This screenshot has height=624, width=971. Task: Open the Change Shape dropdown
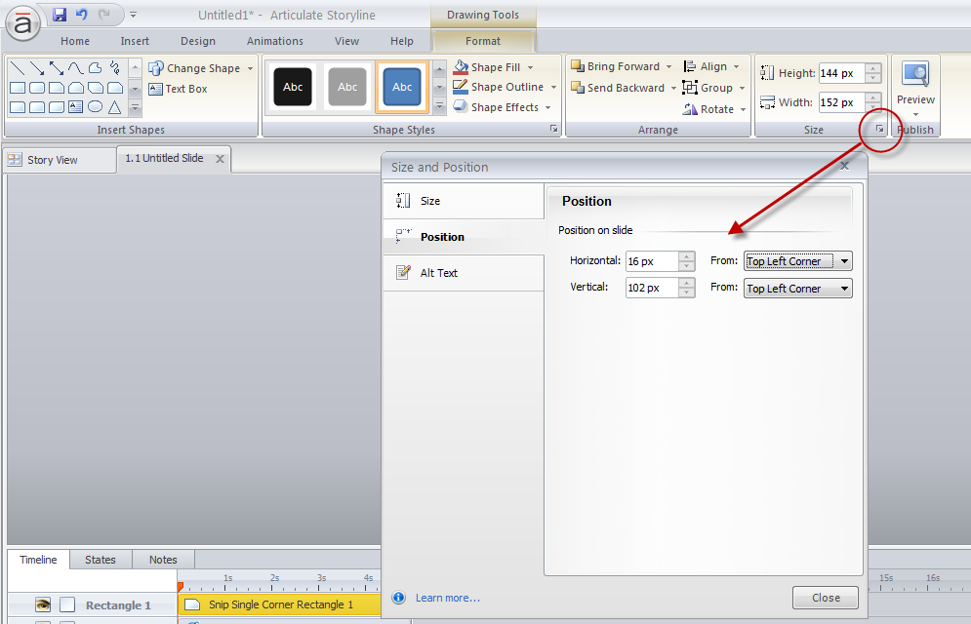(201, 68)
